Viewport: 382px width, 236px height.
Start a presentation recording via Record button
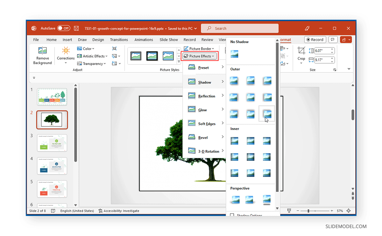click(315, 39)
